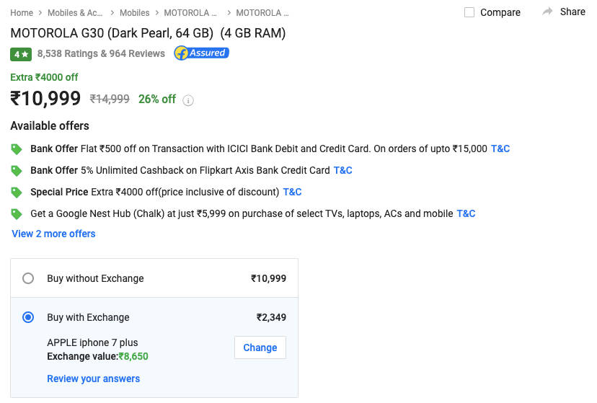Image resolution: width=597 pixels, height=403 pixels.
Task: Open Home breadcrumb link
Action: (x=22, y=13)
